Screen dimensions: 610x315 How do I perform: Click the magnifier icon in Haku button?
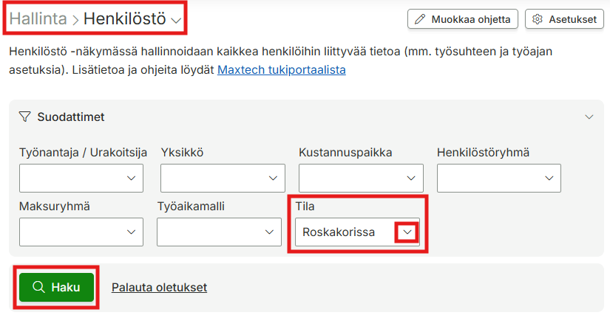(x=39, y=287)
